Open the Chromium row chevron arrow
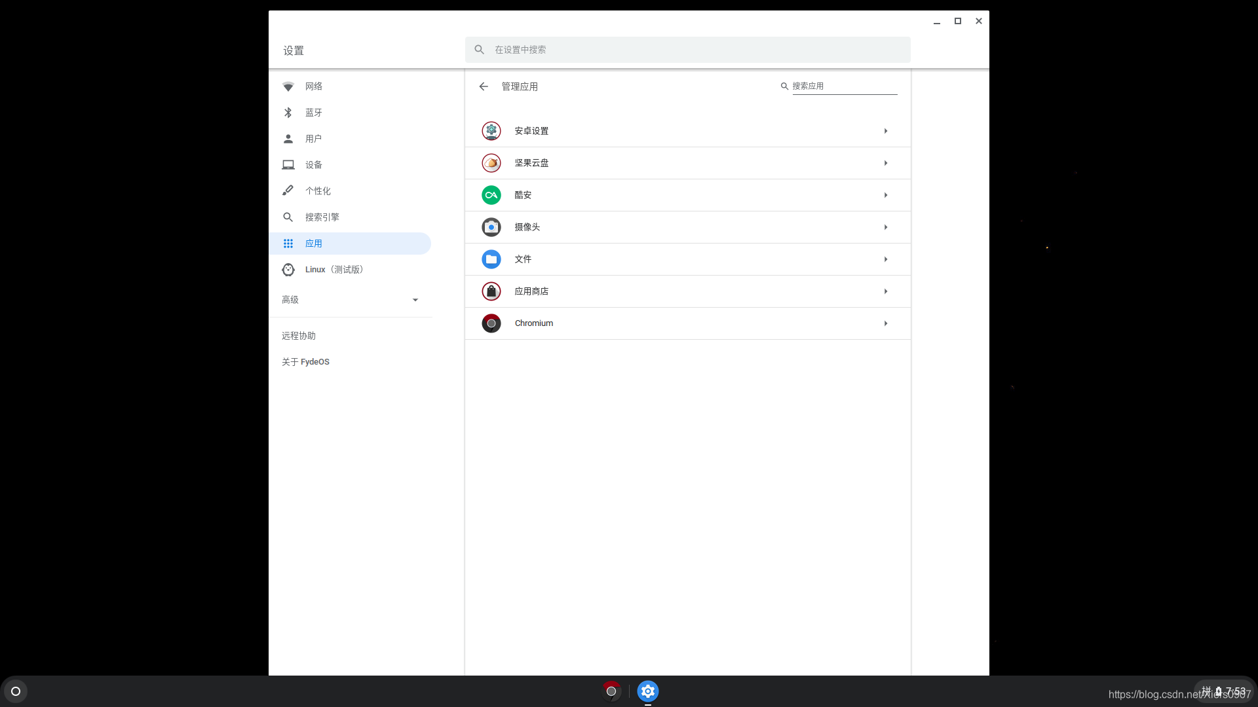This screenshot has height=707, width=1258. click(x=885, y=323)
